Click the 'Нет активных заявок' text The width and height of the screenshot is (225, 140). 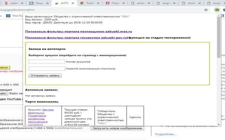click(40, 96)
